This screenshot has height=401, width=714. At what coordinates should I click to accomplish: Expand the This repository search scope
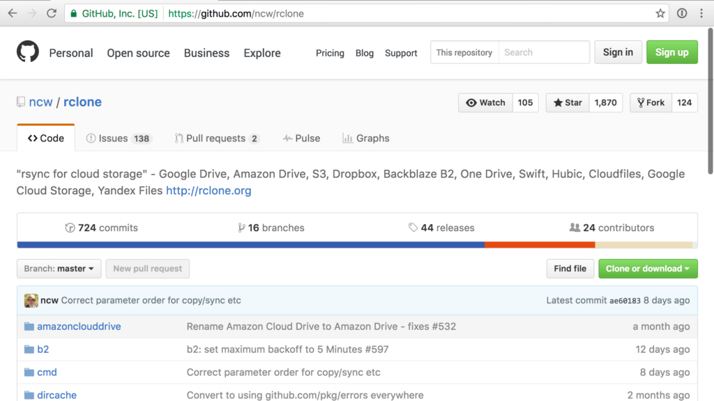464,53
